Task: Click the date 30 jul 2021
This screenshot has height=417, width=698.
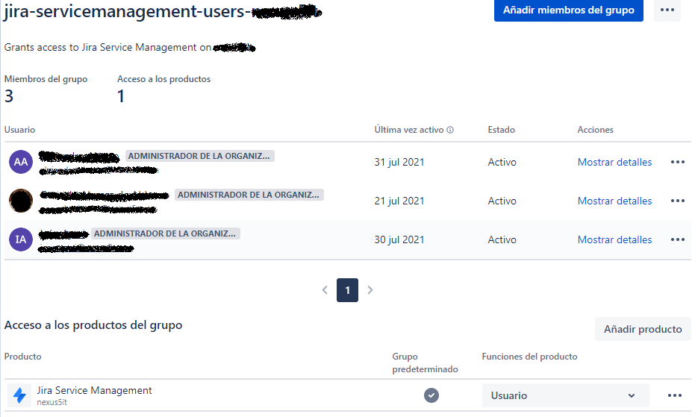Action: click(x=399, y=239)
